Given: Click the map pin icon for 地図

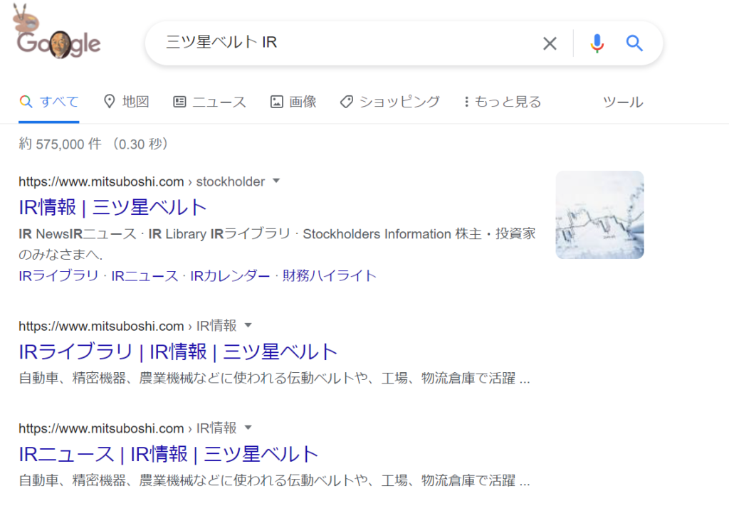Looking at the screenshot, I should [x=110, y=102].
